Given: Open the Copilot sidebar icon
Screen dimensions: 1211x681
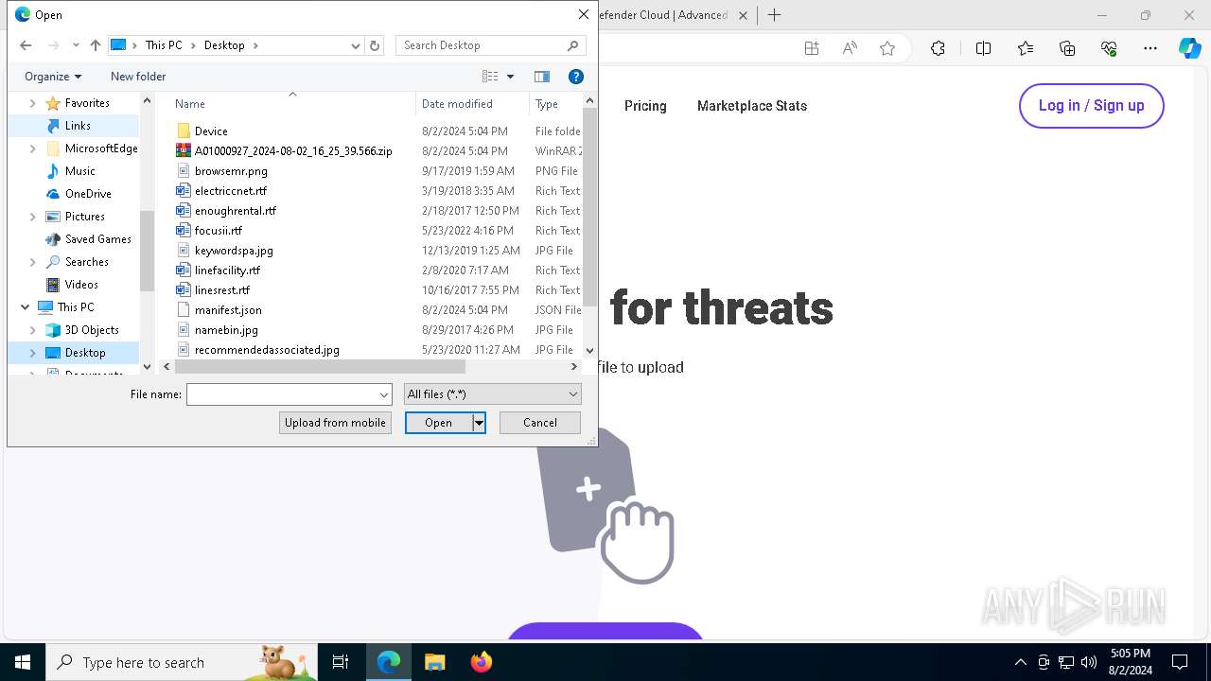Looking at the screenshot, I should coord(1189,48).
